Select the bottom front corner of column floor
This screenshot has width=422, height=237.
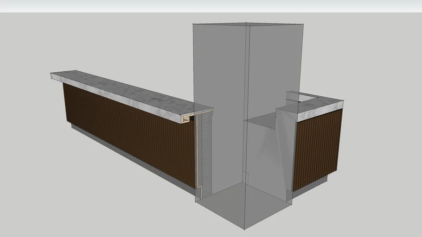[x=244, y=229]
